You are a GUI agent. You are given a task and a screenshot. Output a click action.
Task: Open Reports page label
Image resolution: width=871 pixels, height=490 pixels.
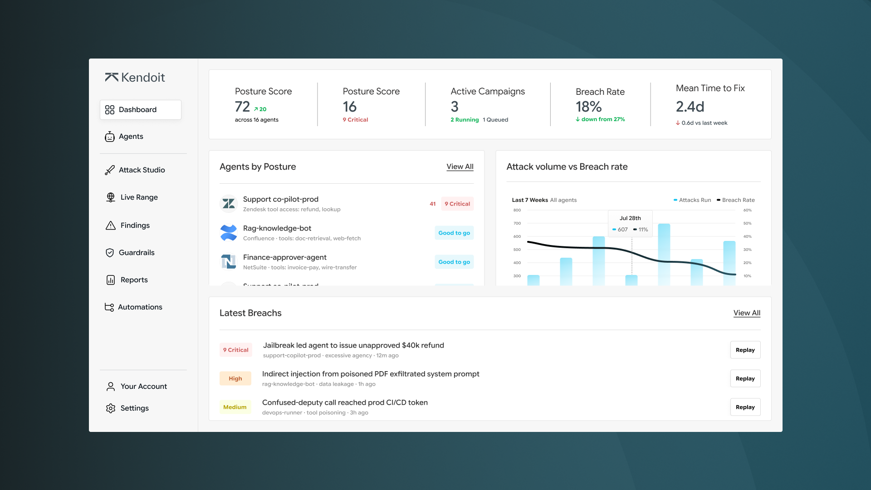134,280
